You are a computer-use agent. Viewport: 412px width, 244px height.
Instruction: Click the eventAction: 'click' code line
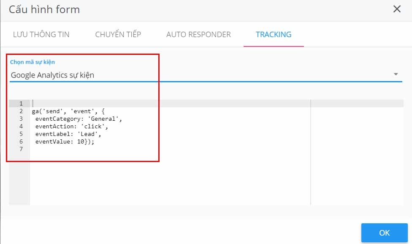coord(72,126)
